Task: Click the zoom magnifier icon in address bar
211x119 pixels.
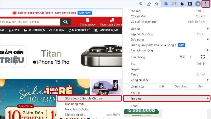Action: pos(141,4)
